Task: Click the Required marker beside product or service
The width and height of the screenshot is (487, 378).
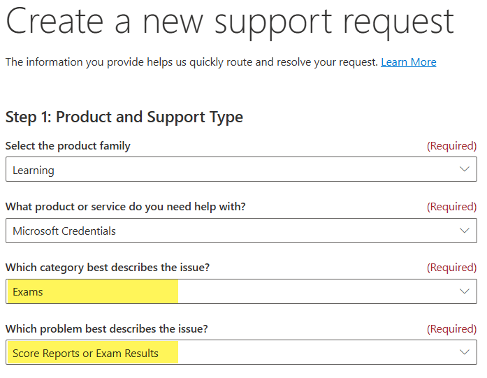Action: click(451, 207)
